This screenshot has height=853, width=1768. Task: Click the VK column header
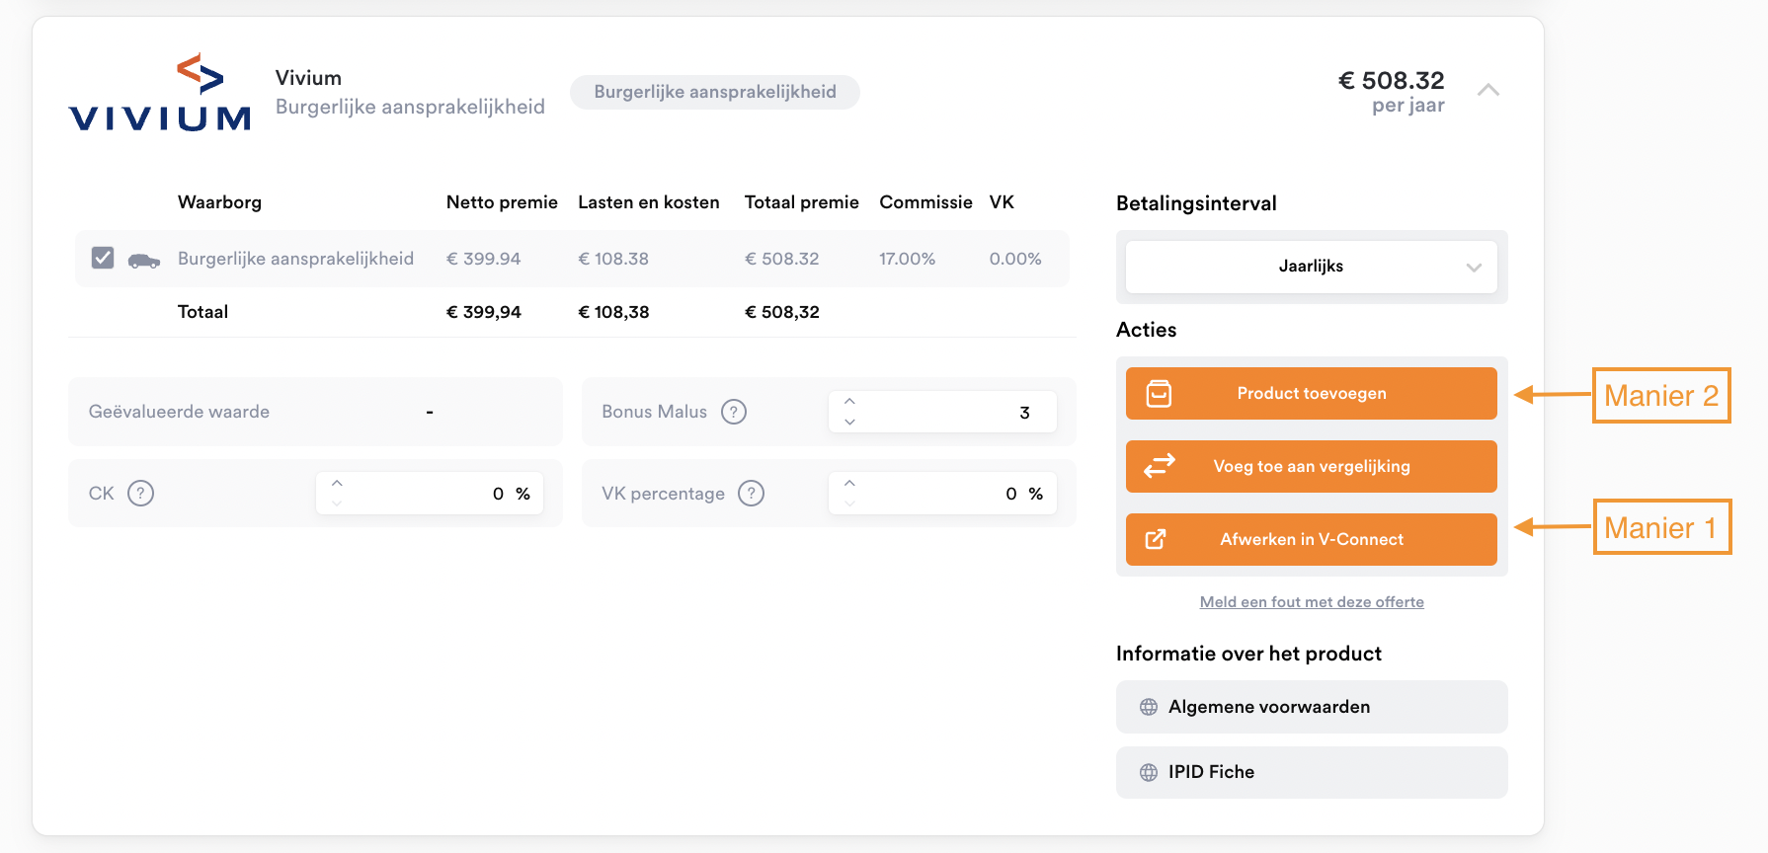pos(1002,202)
